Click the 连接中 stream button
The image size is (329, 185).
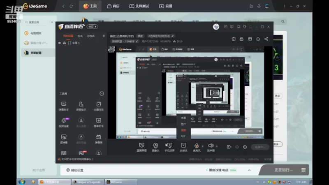point(260,147)
